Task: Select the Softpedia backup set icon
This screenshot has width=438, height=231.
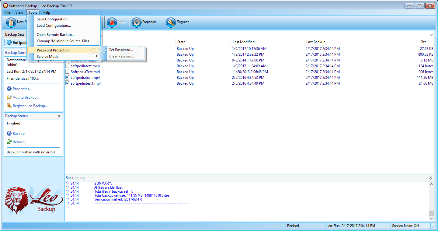Action: (9, 43)
